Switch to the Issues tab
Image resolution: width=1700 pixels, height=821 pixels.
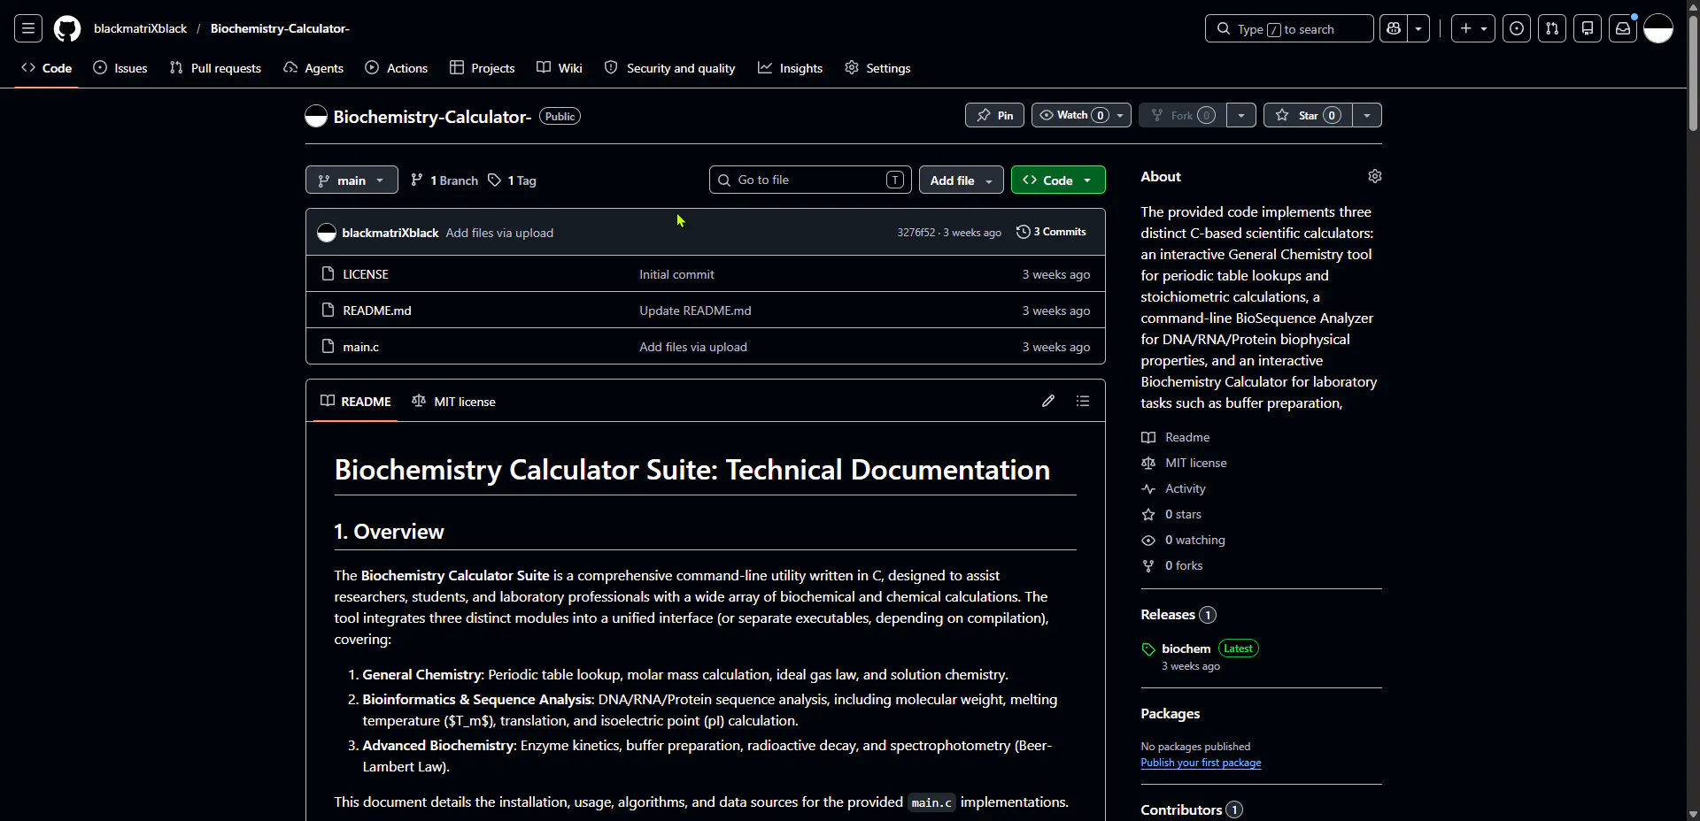pyautogui.click(x=120, y=68)
